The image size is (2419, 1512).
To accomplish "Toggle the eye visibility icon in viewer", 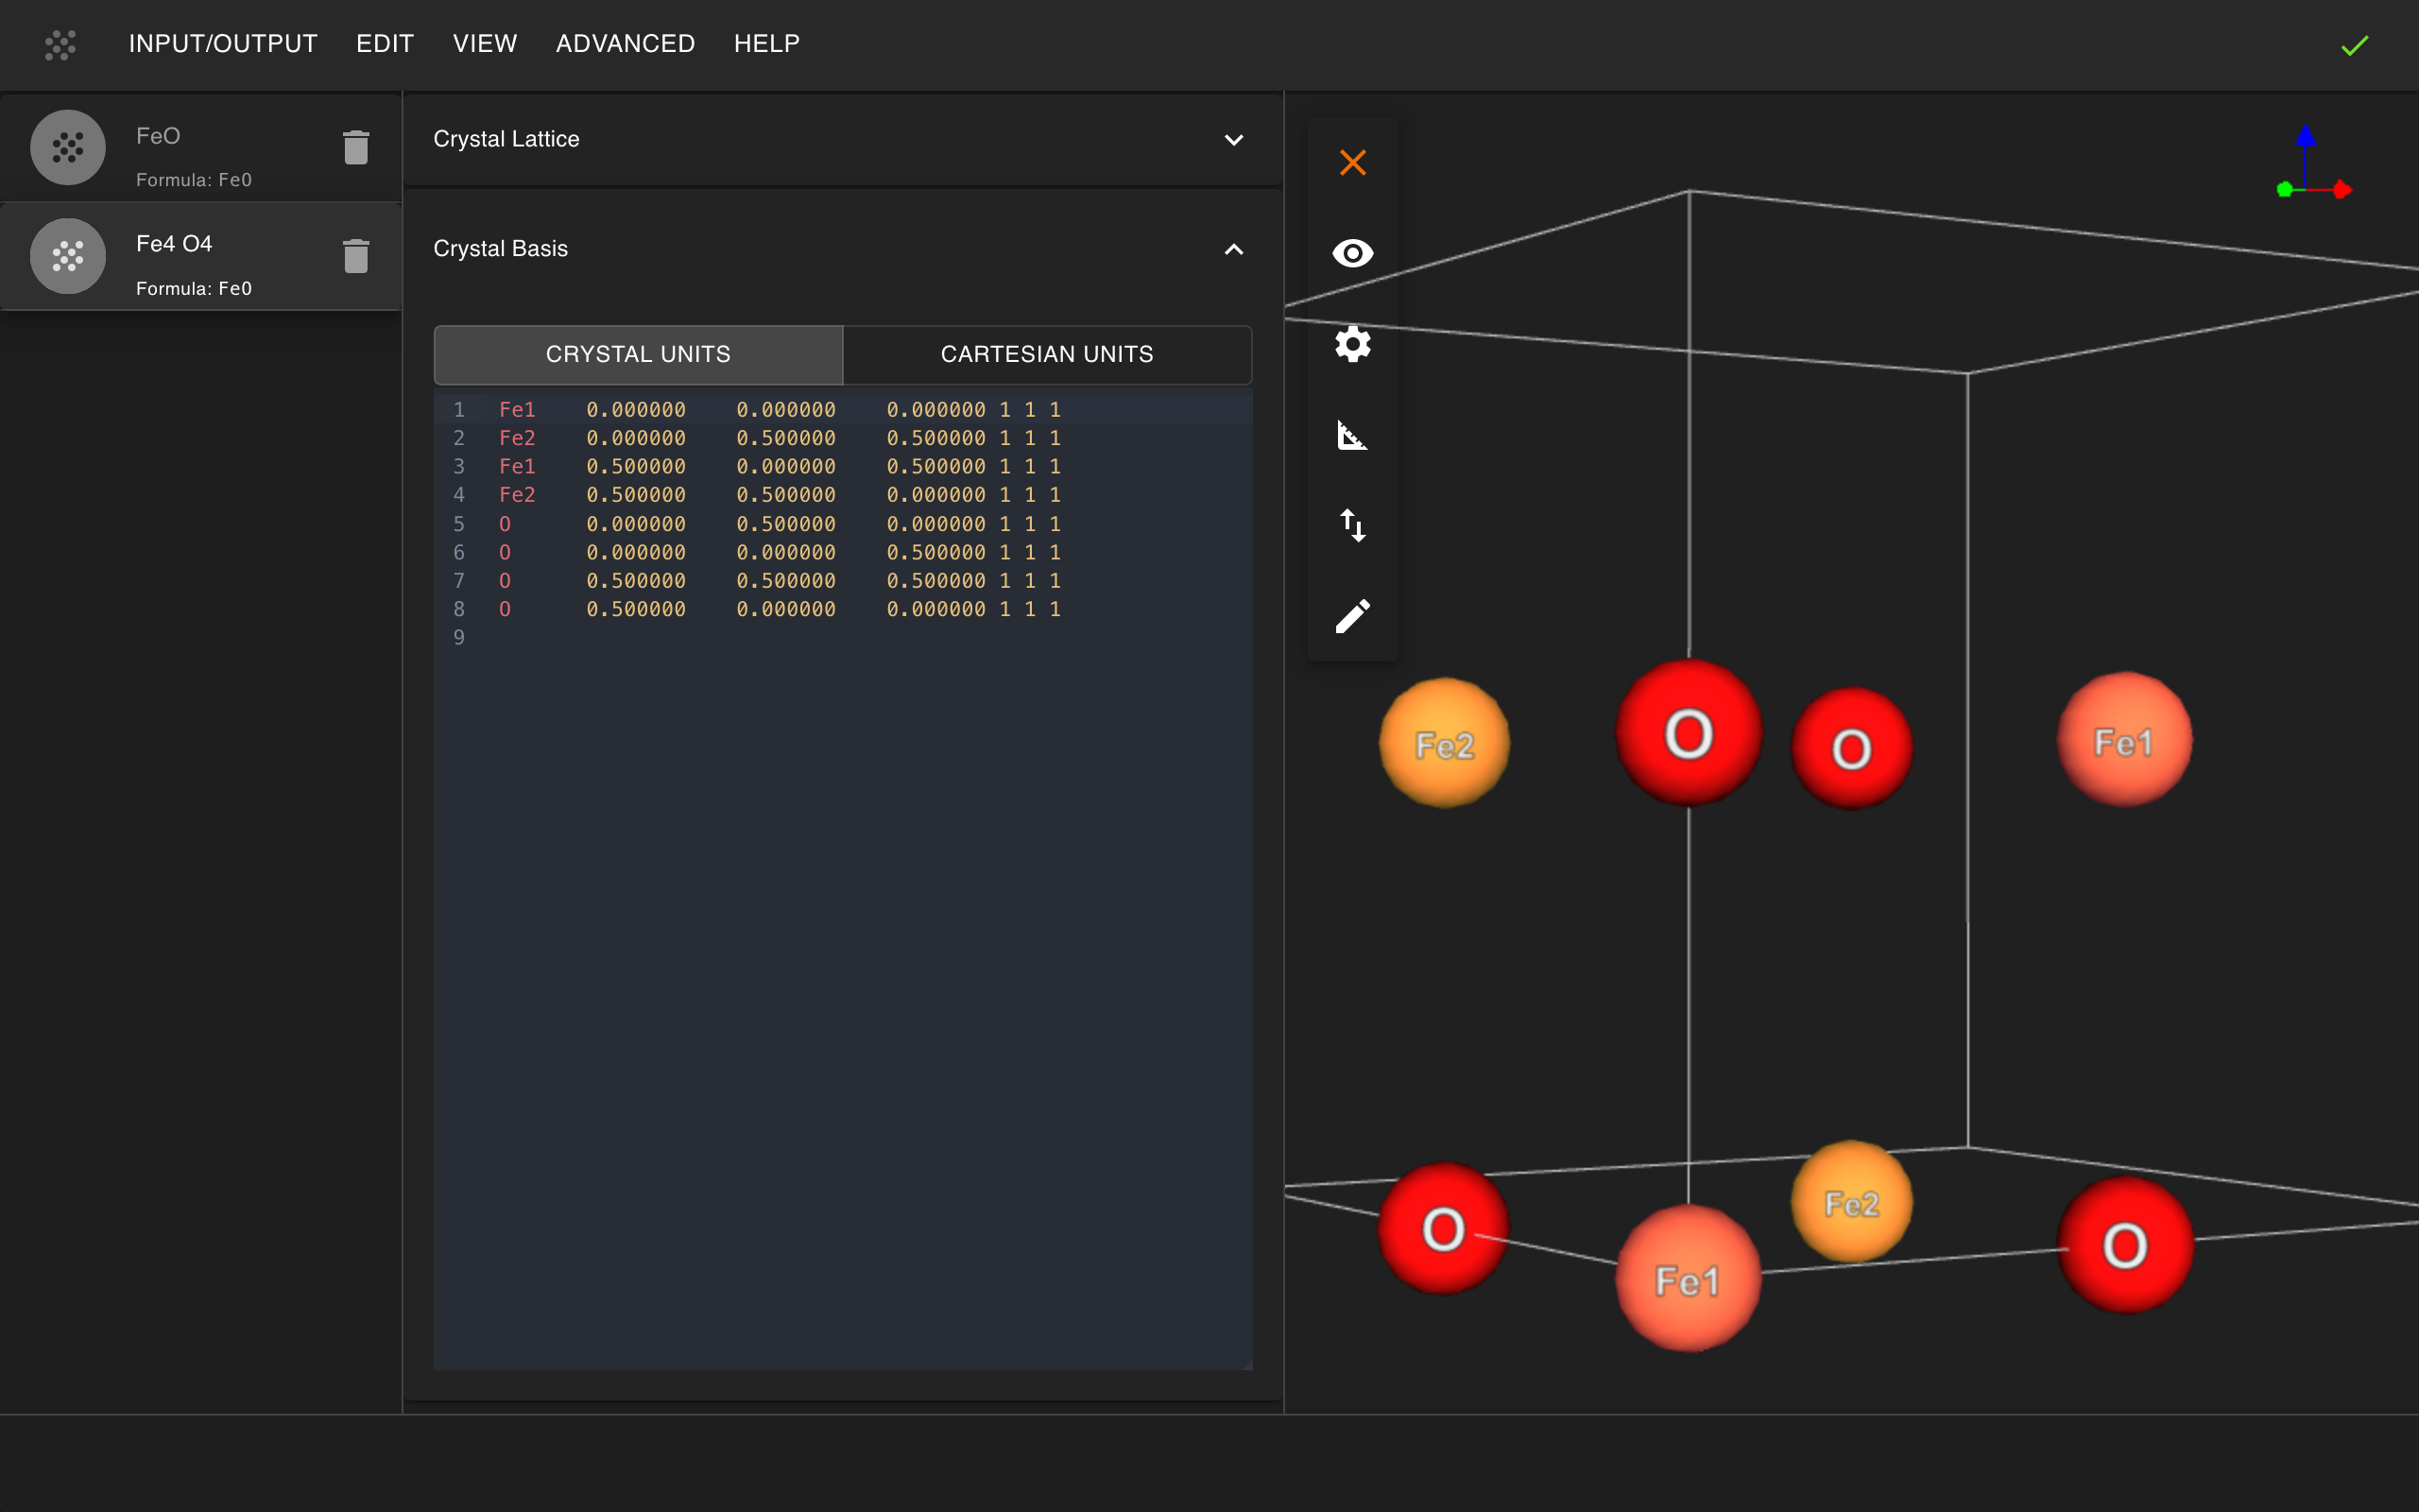I will 1352,253.
